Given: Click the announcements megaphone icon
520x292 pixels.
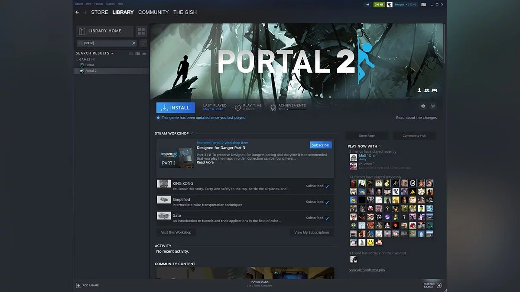Looking at the screenshot, I should tap(368, 4).
